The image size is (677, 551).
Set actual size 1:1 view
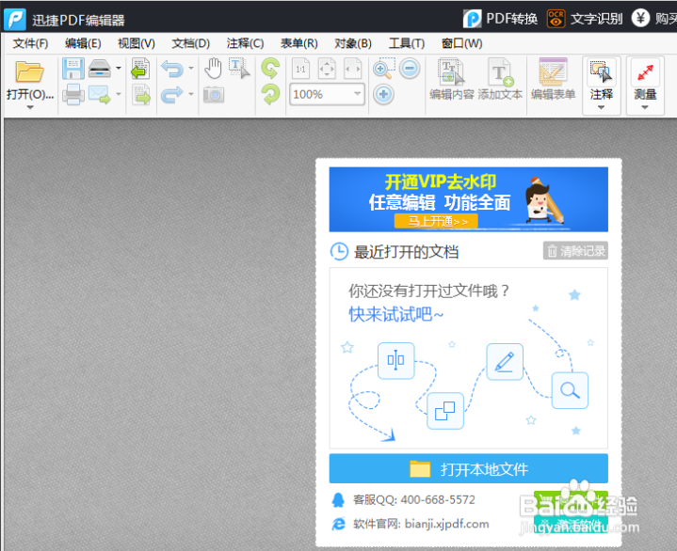[x=301, y=69]
